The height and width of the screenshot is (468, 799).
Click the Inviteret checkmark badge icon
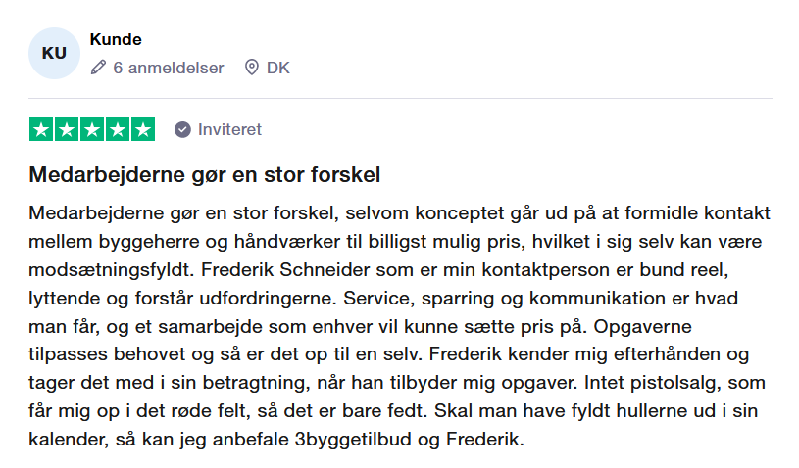tap(182, 129)
